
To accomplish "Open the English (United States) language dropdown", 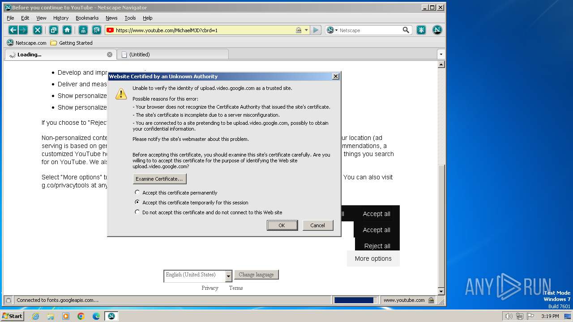I will pos(198,275).
